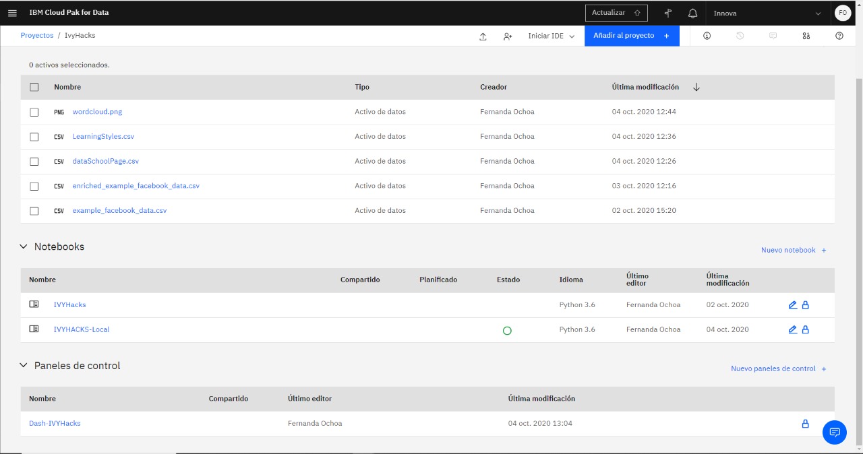Click Nuevo paneles de control link
The image size is (863, 454).
779,368
